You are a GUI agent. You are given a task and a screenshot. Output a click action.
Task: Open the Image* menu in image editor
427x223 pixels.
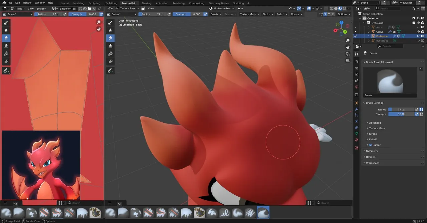click(x=41, y=8)
